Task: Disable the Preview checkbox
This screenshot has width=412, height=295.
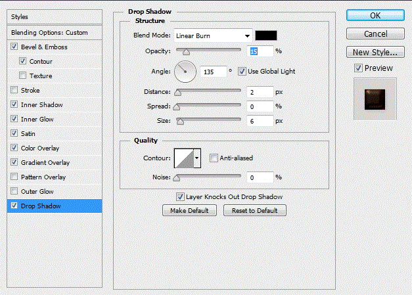Action: tap(357, 68)
